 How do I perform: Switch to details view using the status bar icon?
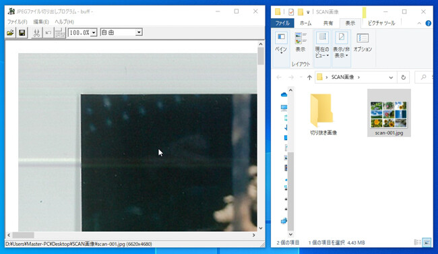[417, 243]
